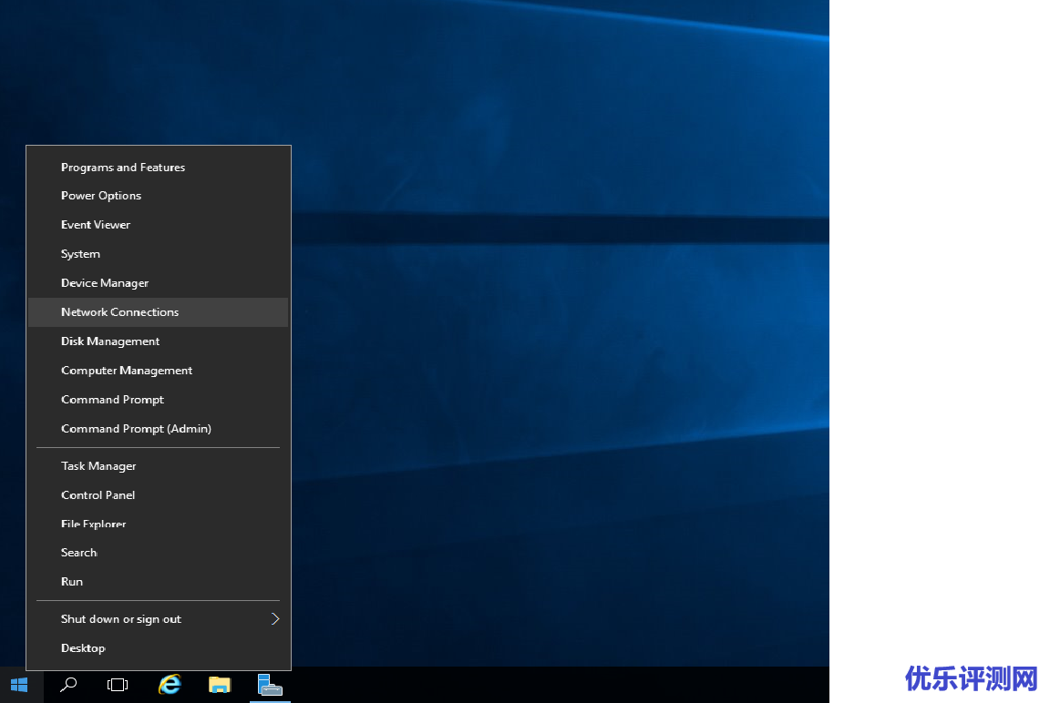The height and width of the screenshot is (703, 1050).
Task: Select Power Options from the menu
Action: [x=101, y=196]
